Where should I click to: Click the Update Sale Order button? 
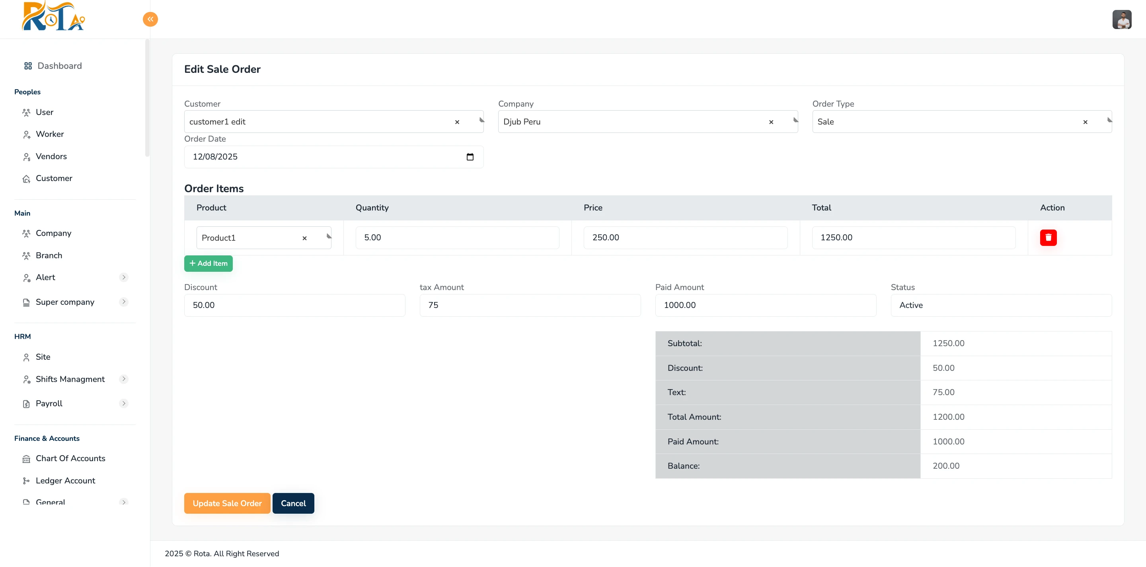[227, 503]
